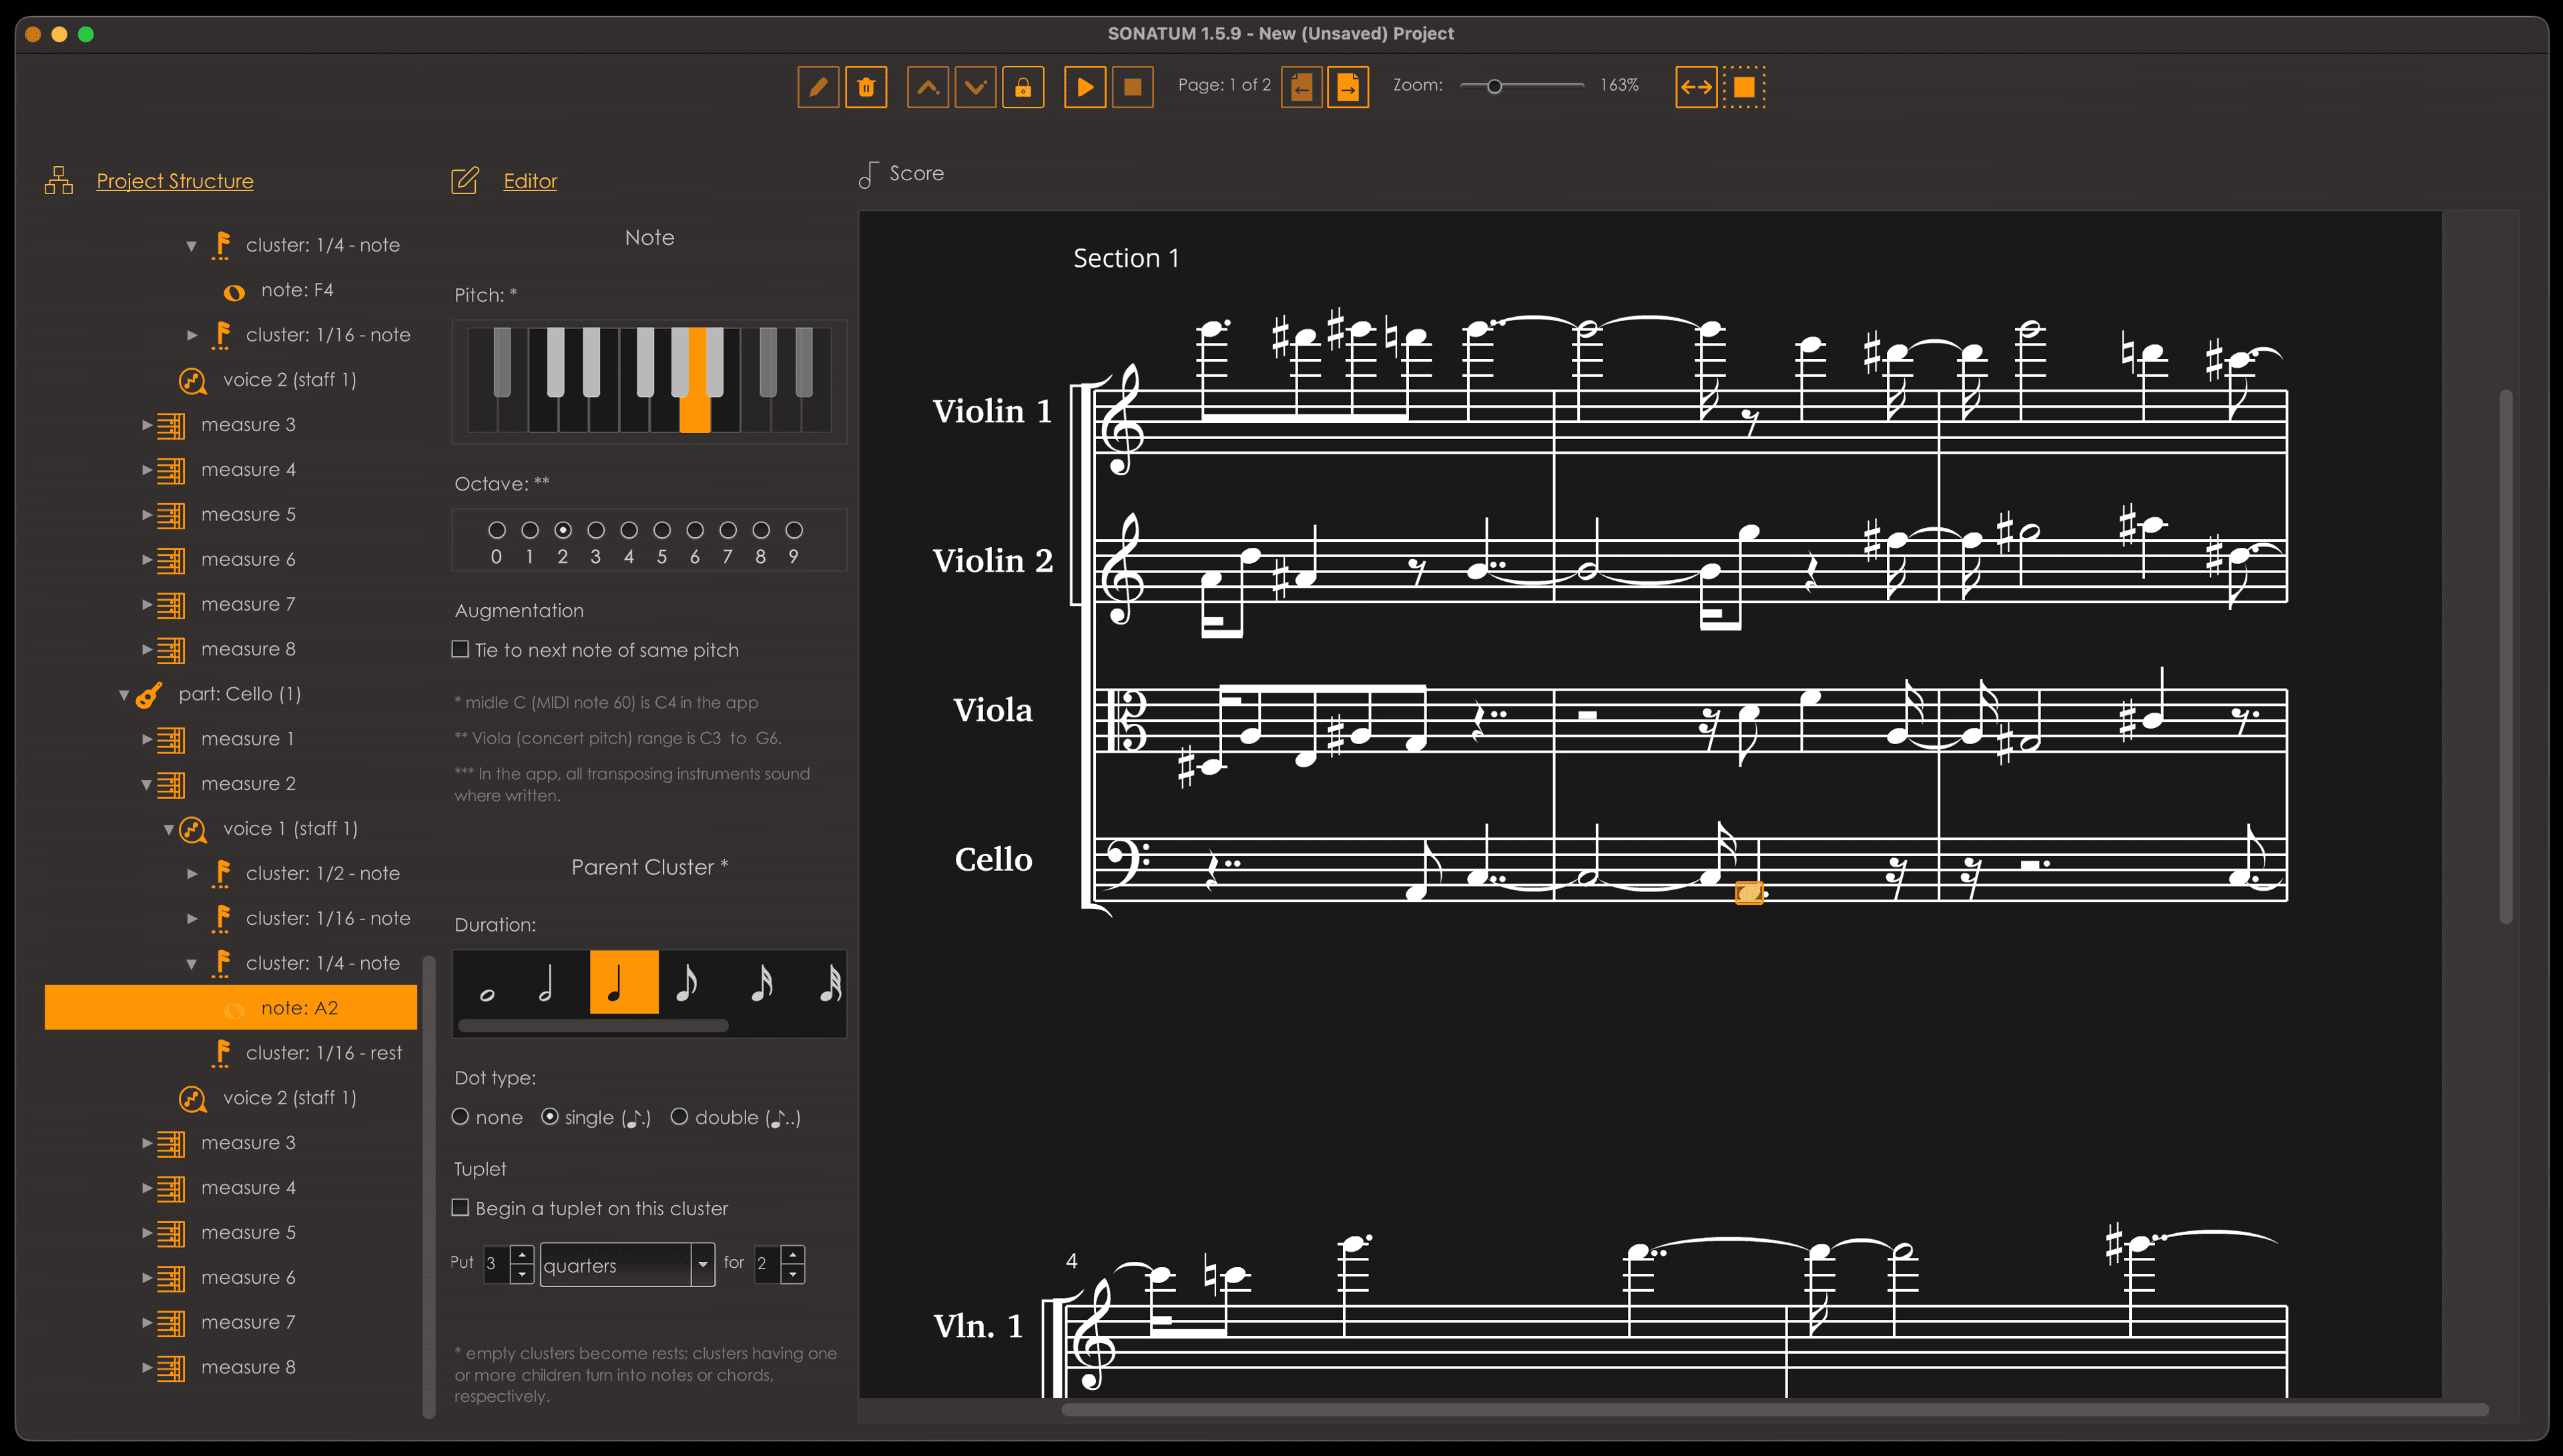Select octave 4 radio button

click(x=629, y=530)
